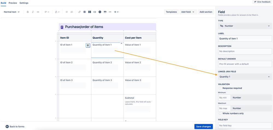Screen dimensions: 273x130
Task: Enable Whole numbers only checkbox
Action: pyautogui.click(x=220, y=113)
